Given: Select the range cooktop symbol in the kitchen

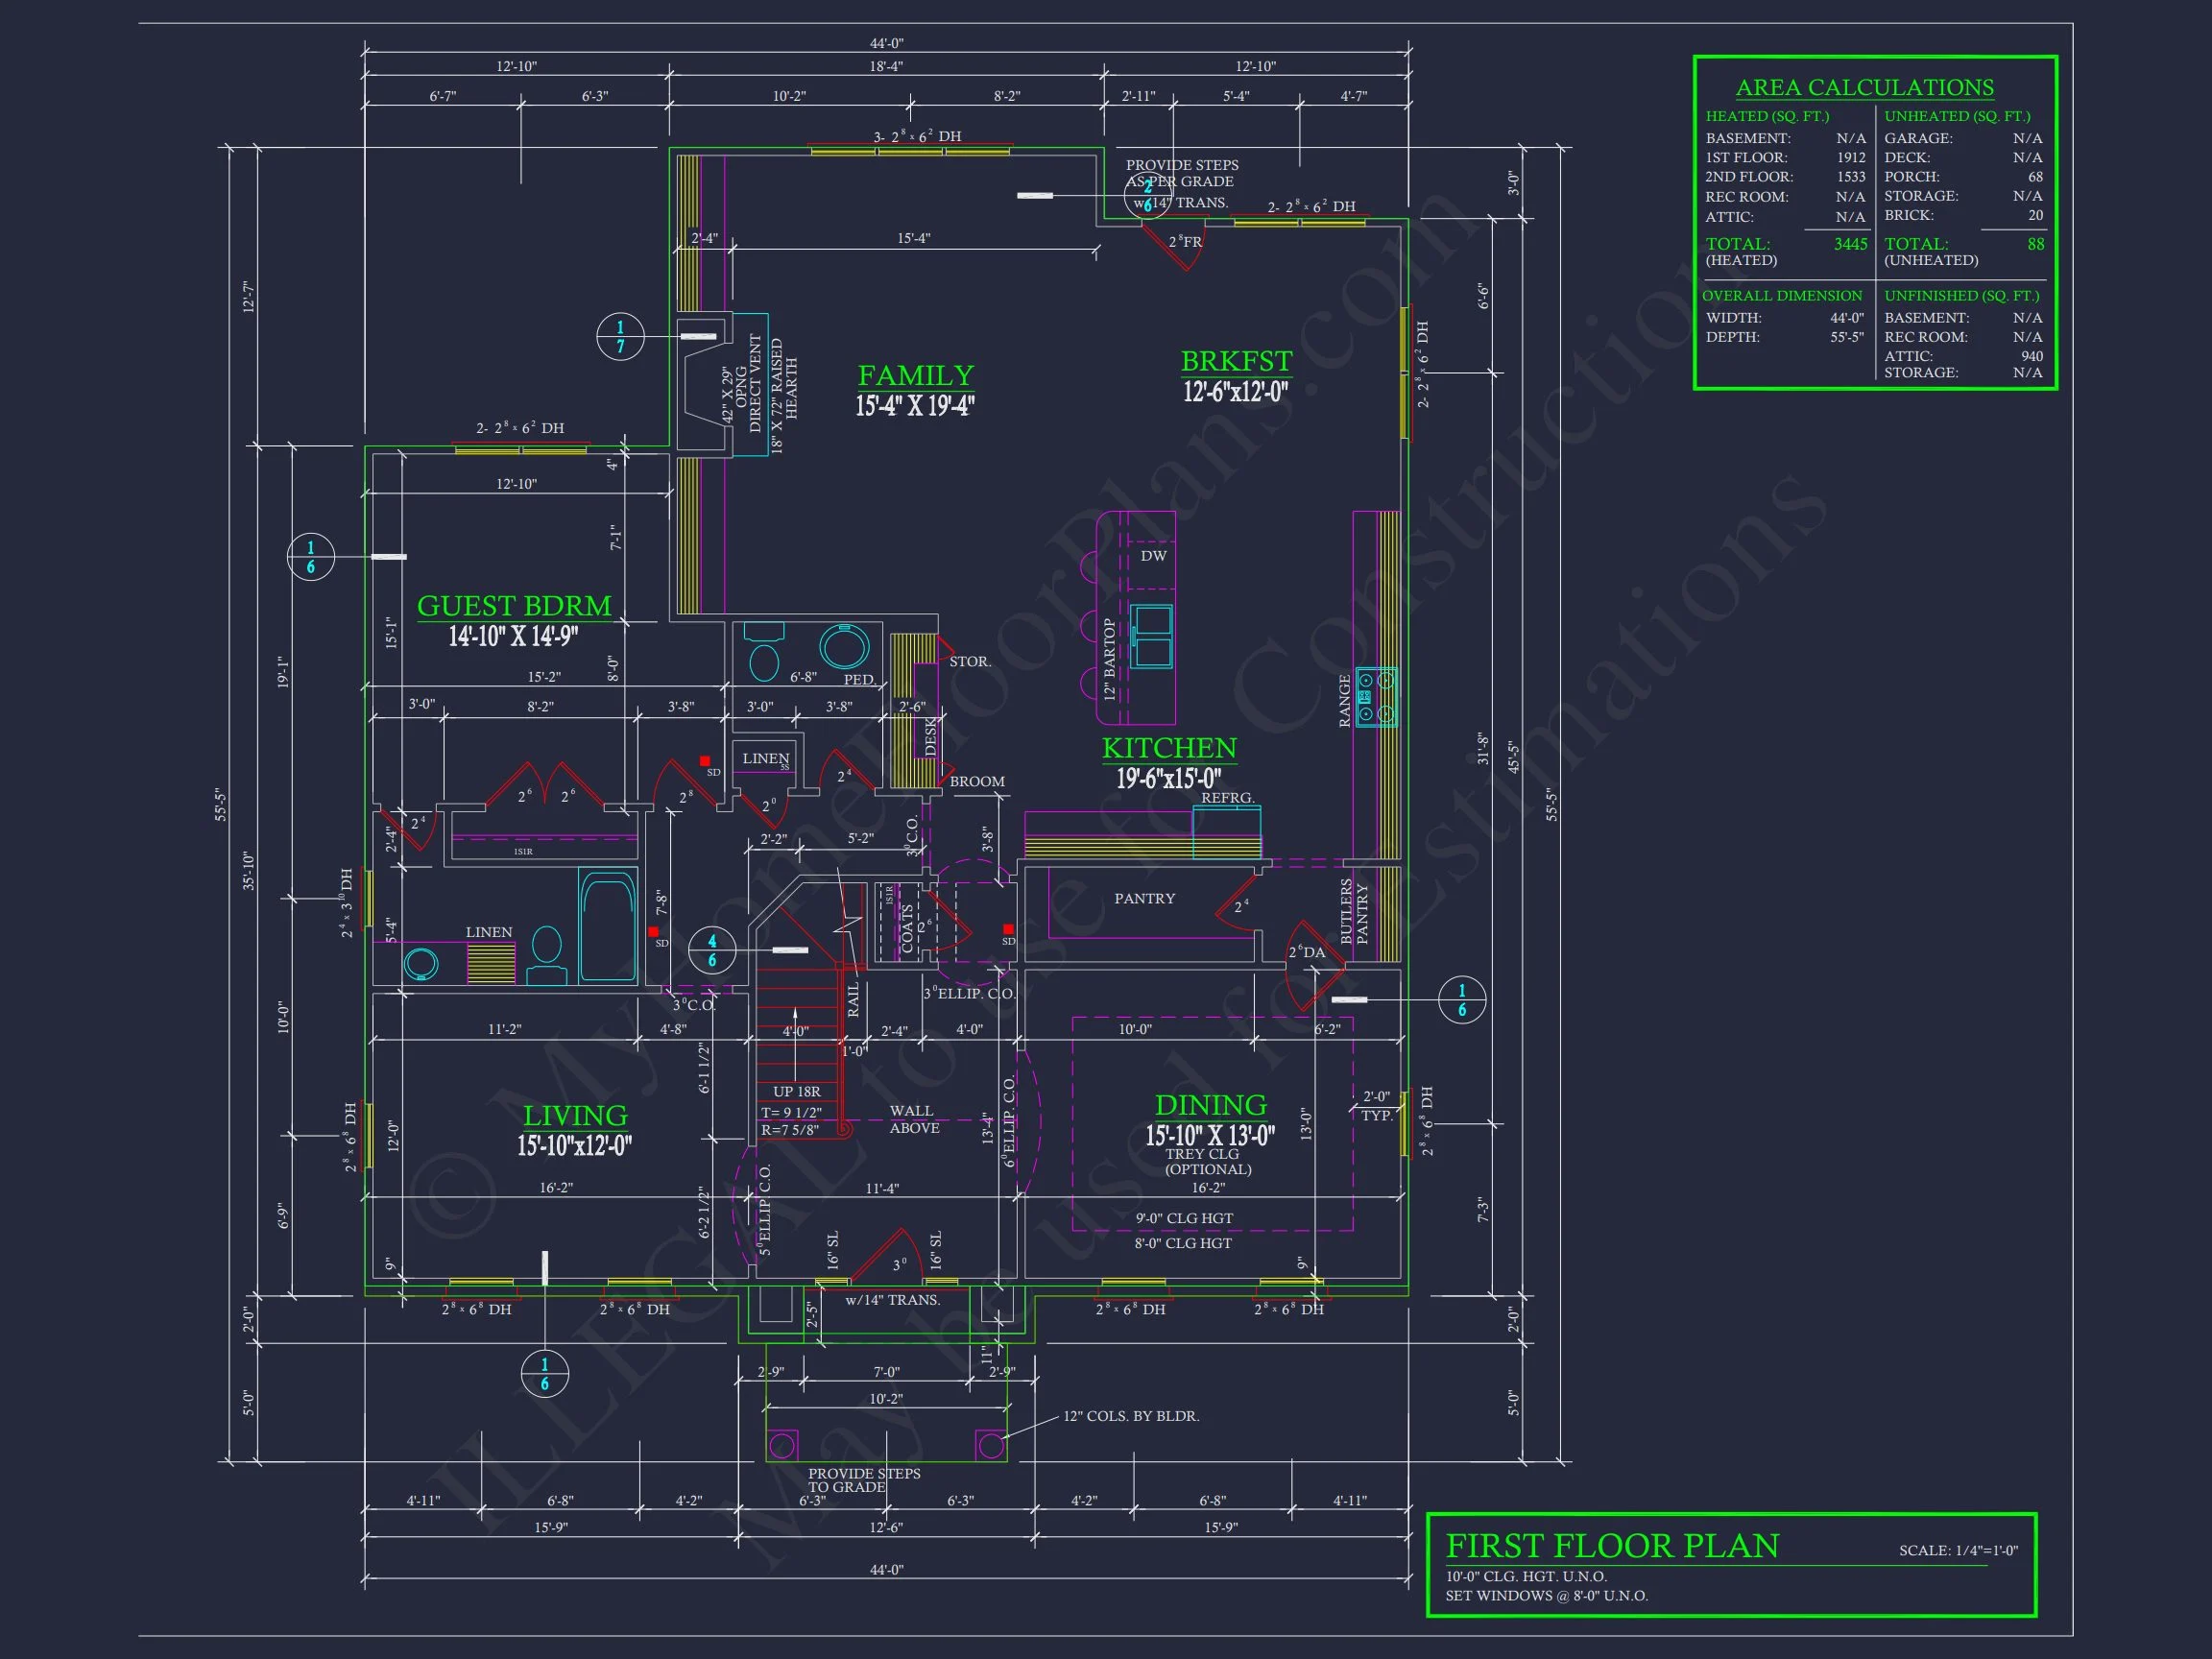Looking at the screenshot, I should pyautogui.click(x=1376, y=697).
